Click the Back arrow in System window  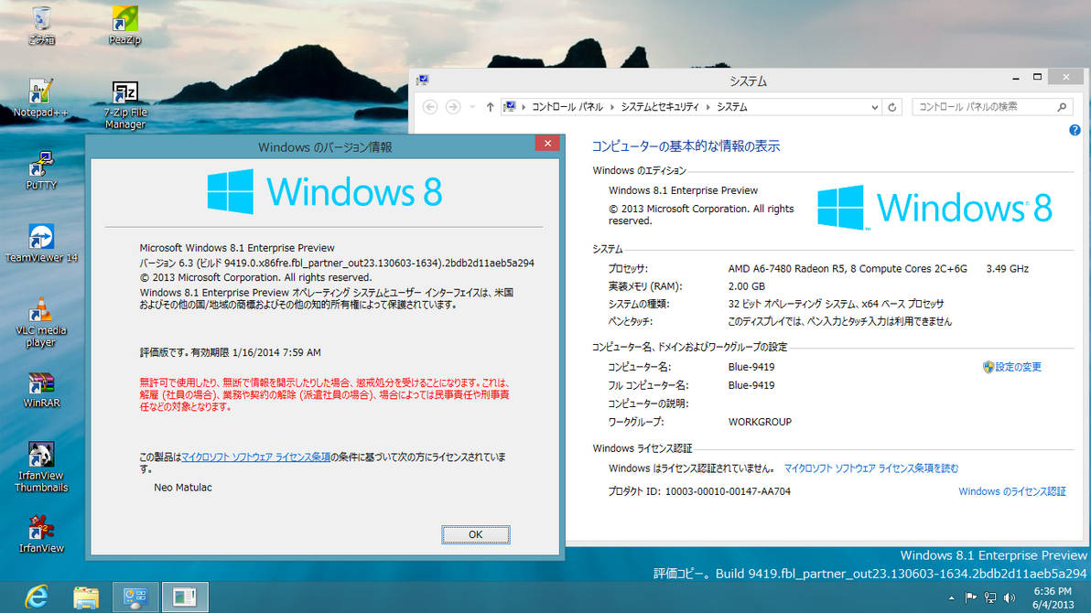[x=430, y=106]
